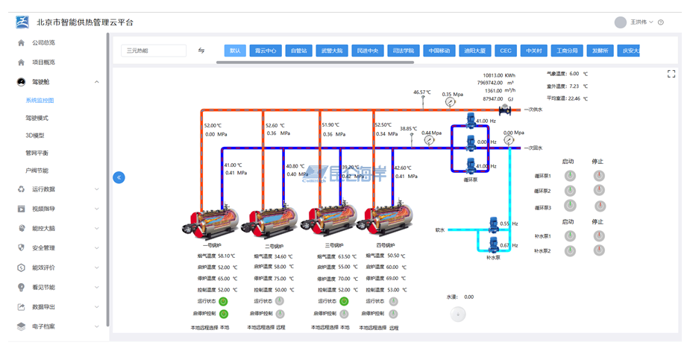Toggle 启停炉控制 switch for 一号锅炉
Viewport: 690px width, 348px height.
(x=222, y=314)
